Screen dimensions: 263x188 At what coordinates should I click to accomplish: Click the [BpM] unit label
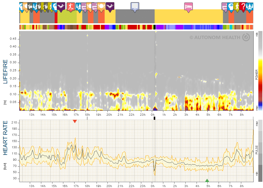pos(5,166)
